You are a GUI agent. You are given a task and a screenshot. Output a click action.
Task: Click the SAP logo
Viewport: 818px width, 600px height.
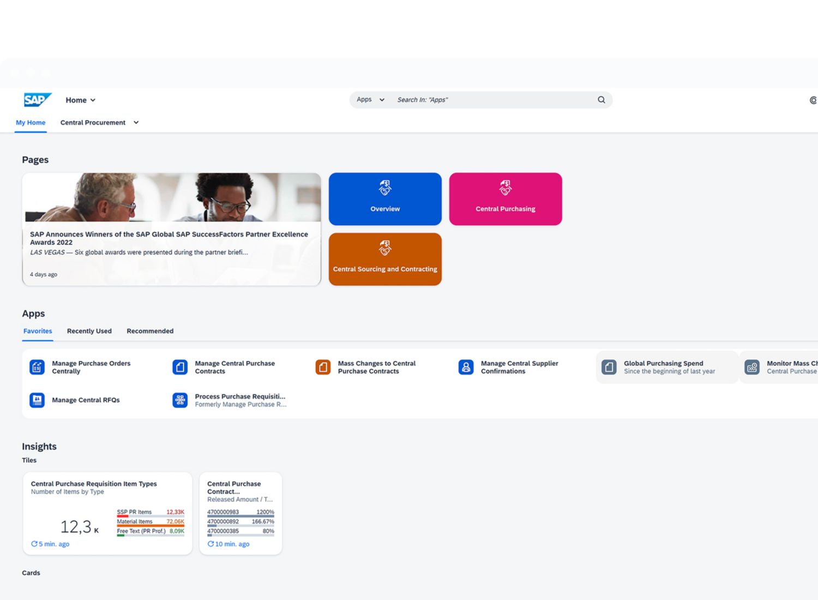37,100
